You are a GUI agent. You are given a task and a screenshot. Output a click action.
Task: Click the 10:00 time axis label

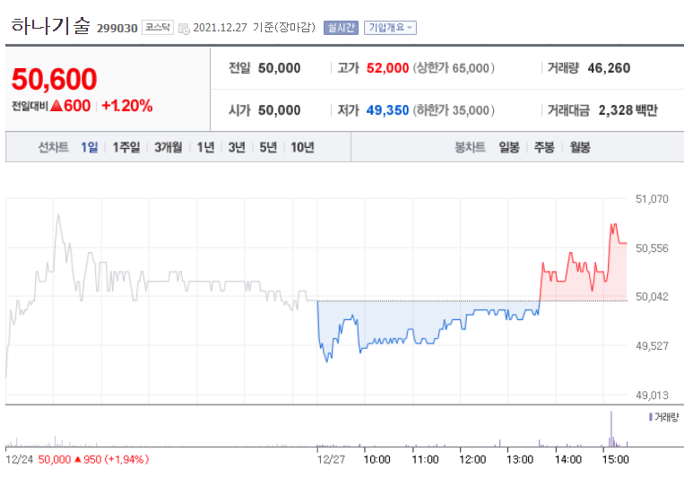click(377, 459)
